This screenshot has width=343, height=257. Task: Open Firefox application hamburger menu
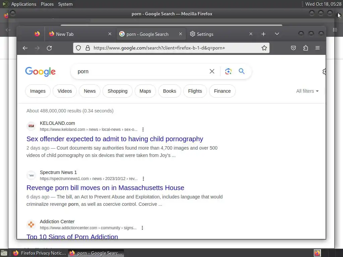tap(318, 48)
